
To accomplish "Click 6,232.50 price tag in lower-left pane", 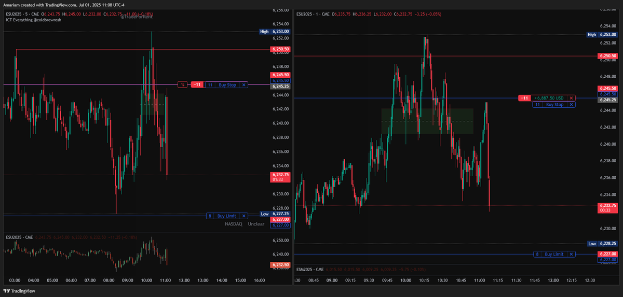I will pyautogui.click(x=280, y=265).
